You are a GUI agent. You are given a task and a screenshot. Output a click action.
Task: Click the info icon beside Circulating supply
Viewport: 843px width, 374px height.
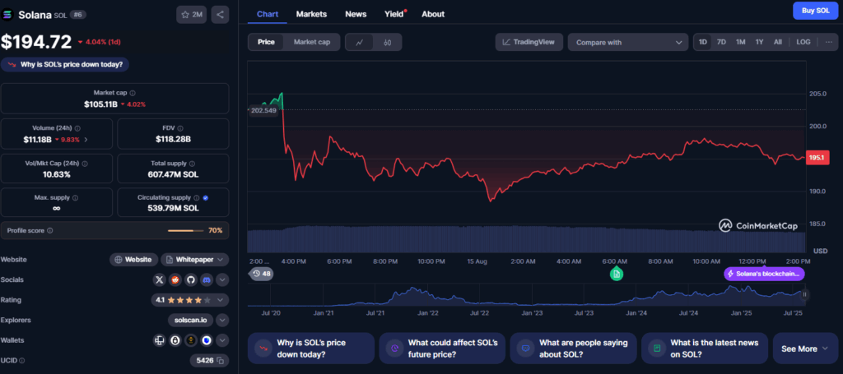(196, 197)
